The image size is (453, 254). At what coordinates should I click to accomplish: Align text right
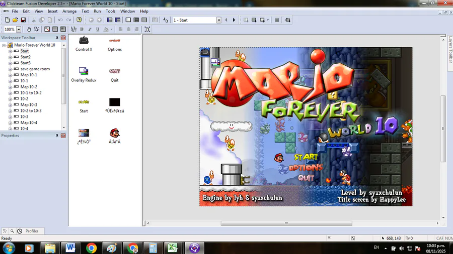pos(136,29)
